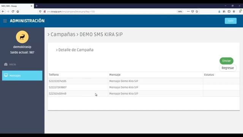This screenshot has height=137, width=243.
Task: Bookmark this page with the star
Action: [x=197, y=11]
